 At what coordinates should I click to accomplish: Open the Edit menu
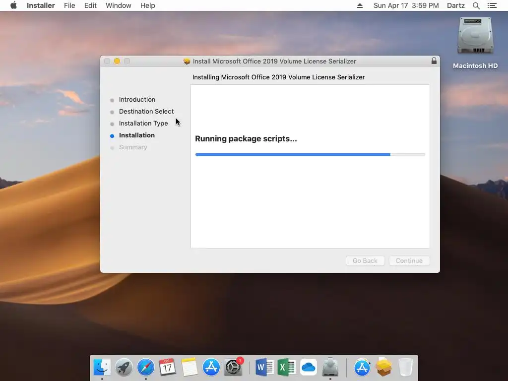pos(90,5)
